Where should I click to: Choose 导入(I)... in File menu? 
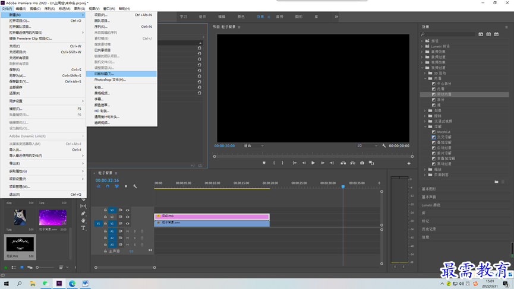click(43, 150)
